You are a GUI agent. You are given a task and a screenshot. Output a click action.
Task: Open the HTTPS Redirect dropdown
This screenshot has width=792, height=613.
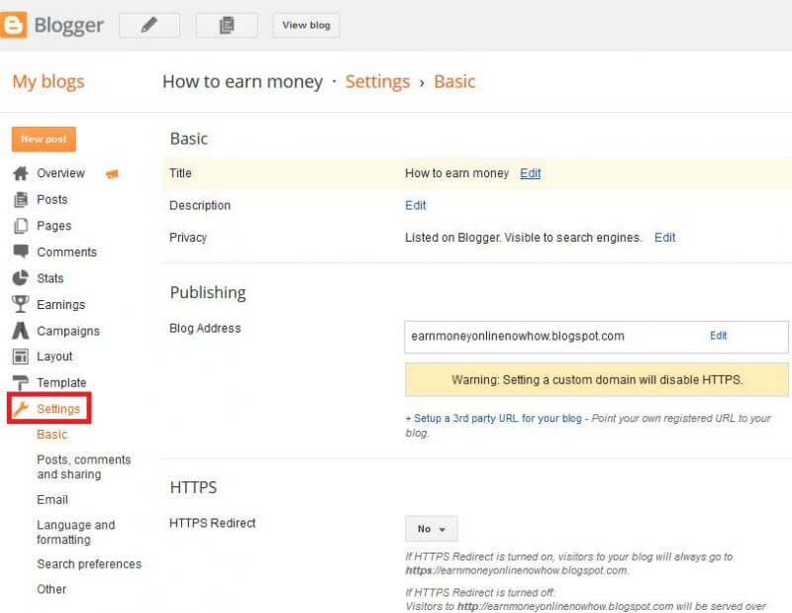[x=432, y=529]
